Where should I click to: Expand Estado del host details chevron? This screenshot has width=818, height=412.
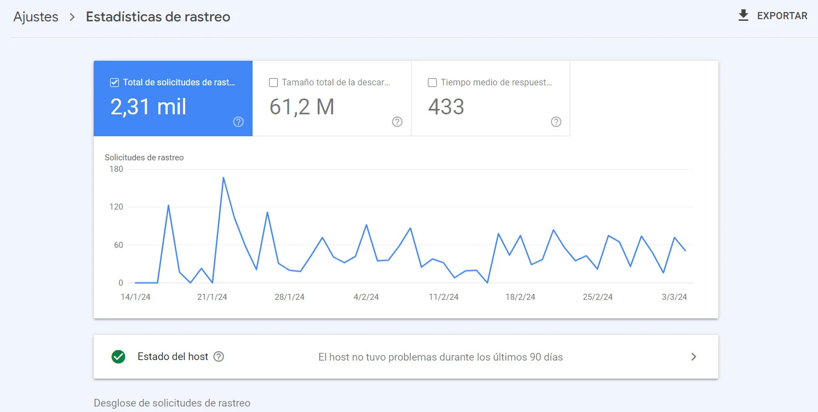[x=694, y=357]
